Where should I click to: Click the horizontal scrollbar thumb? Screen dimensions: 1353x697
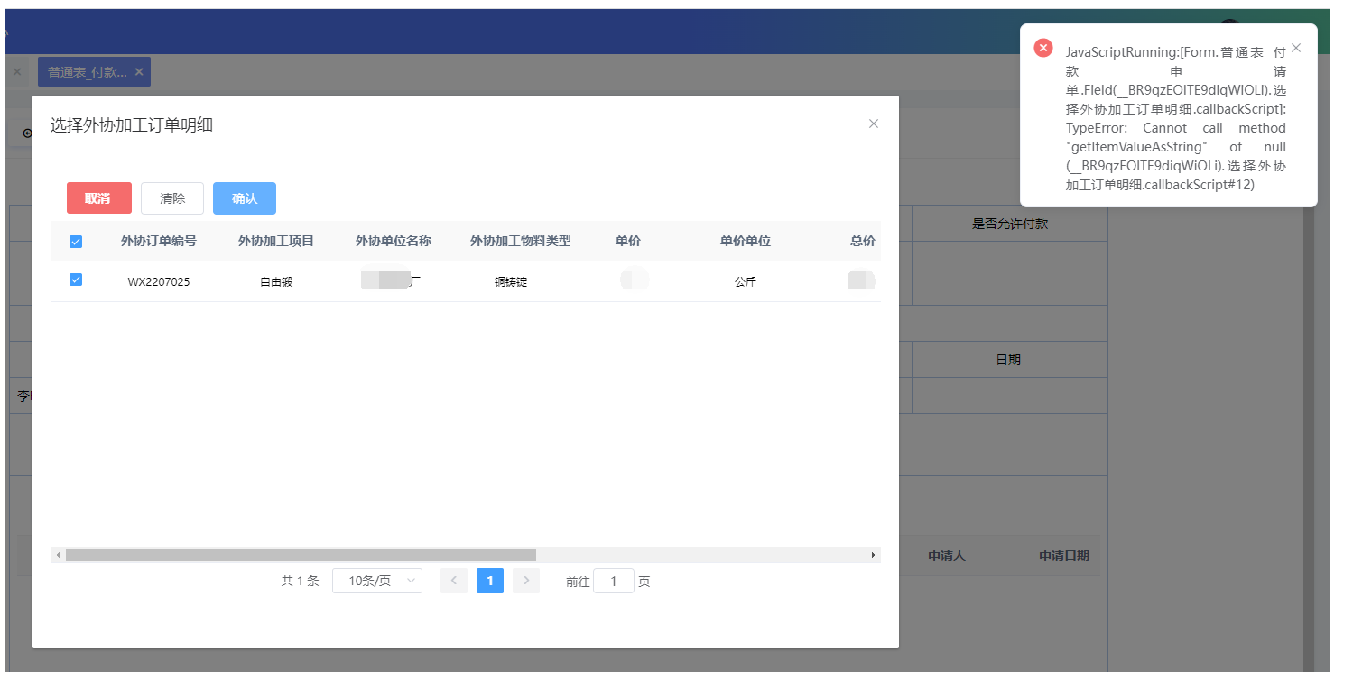(301, 555)
